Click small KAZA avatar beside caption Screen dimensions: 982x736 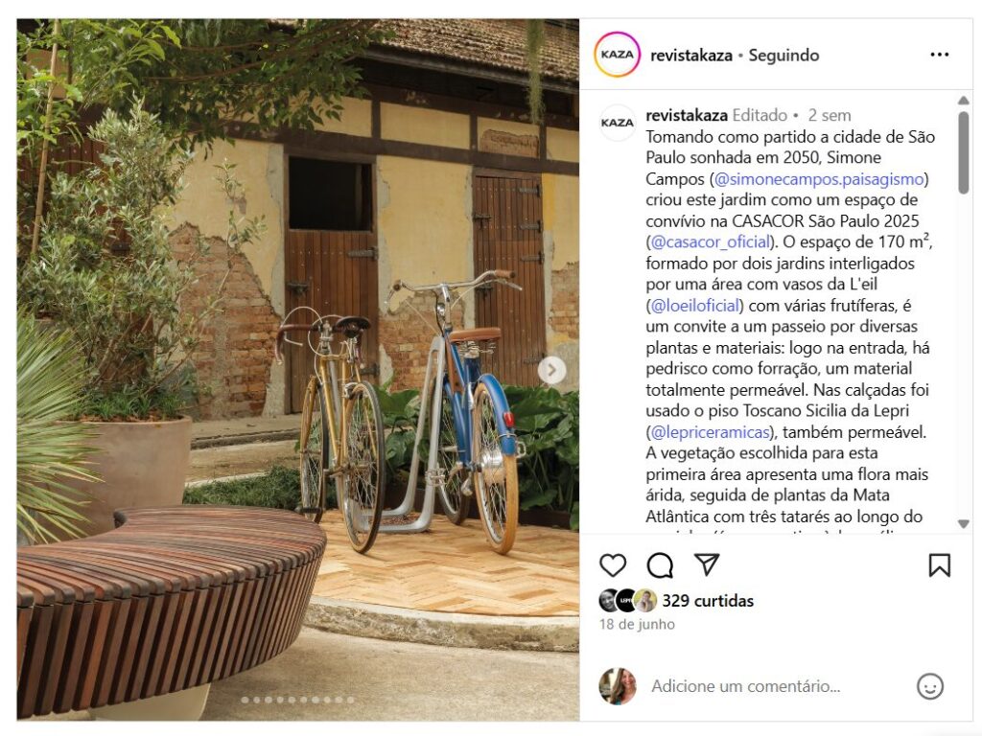(617, 123)
